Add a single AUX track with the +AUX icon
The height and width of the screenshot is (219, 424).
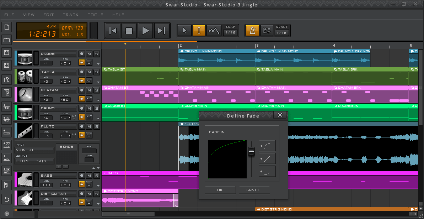point(7,158)
